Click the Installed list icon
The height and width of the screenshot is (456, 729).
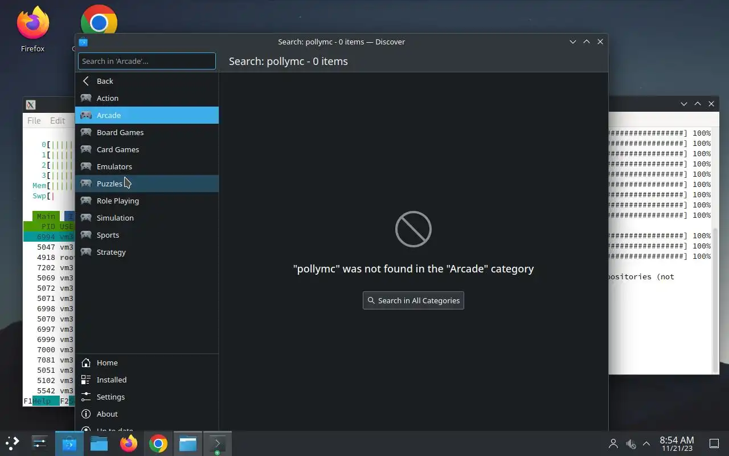click(x=86, y=380)
